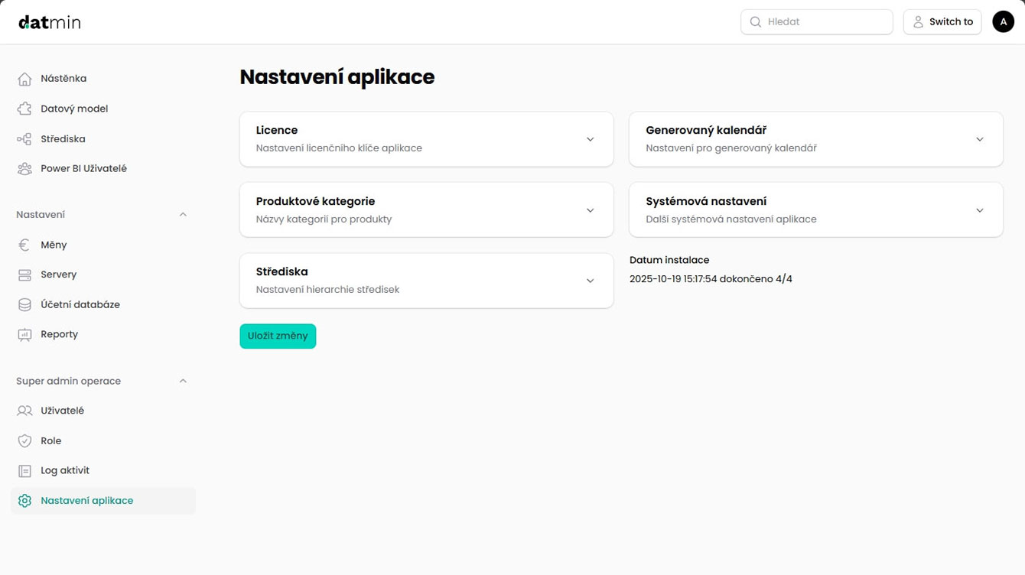Collapse the Nastavení sidebar group
Image resolution: width=1025 pixels, height=575 pixels.
pos(183,215)
